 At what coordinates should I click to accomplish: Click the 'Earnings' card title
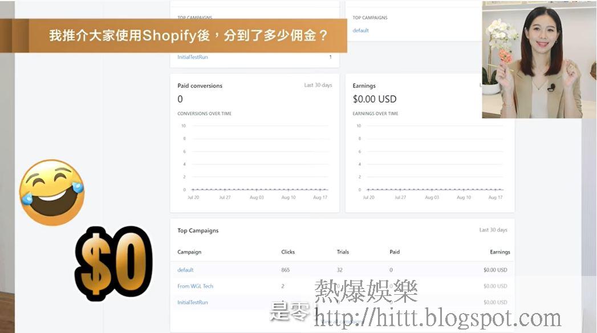(364, 86)
